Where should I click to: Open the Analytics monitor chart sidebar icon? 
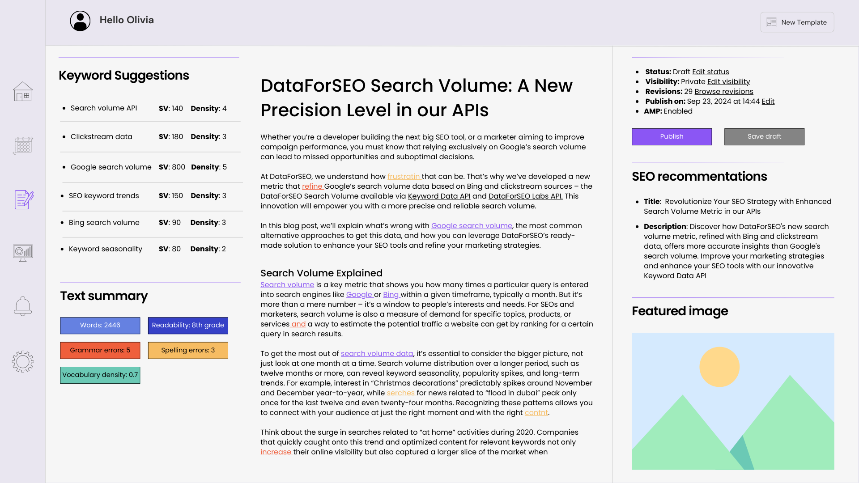pos(23,253)
